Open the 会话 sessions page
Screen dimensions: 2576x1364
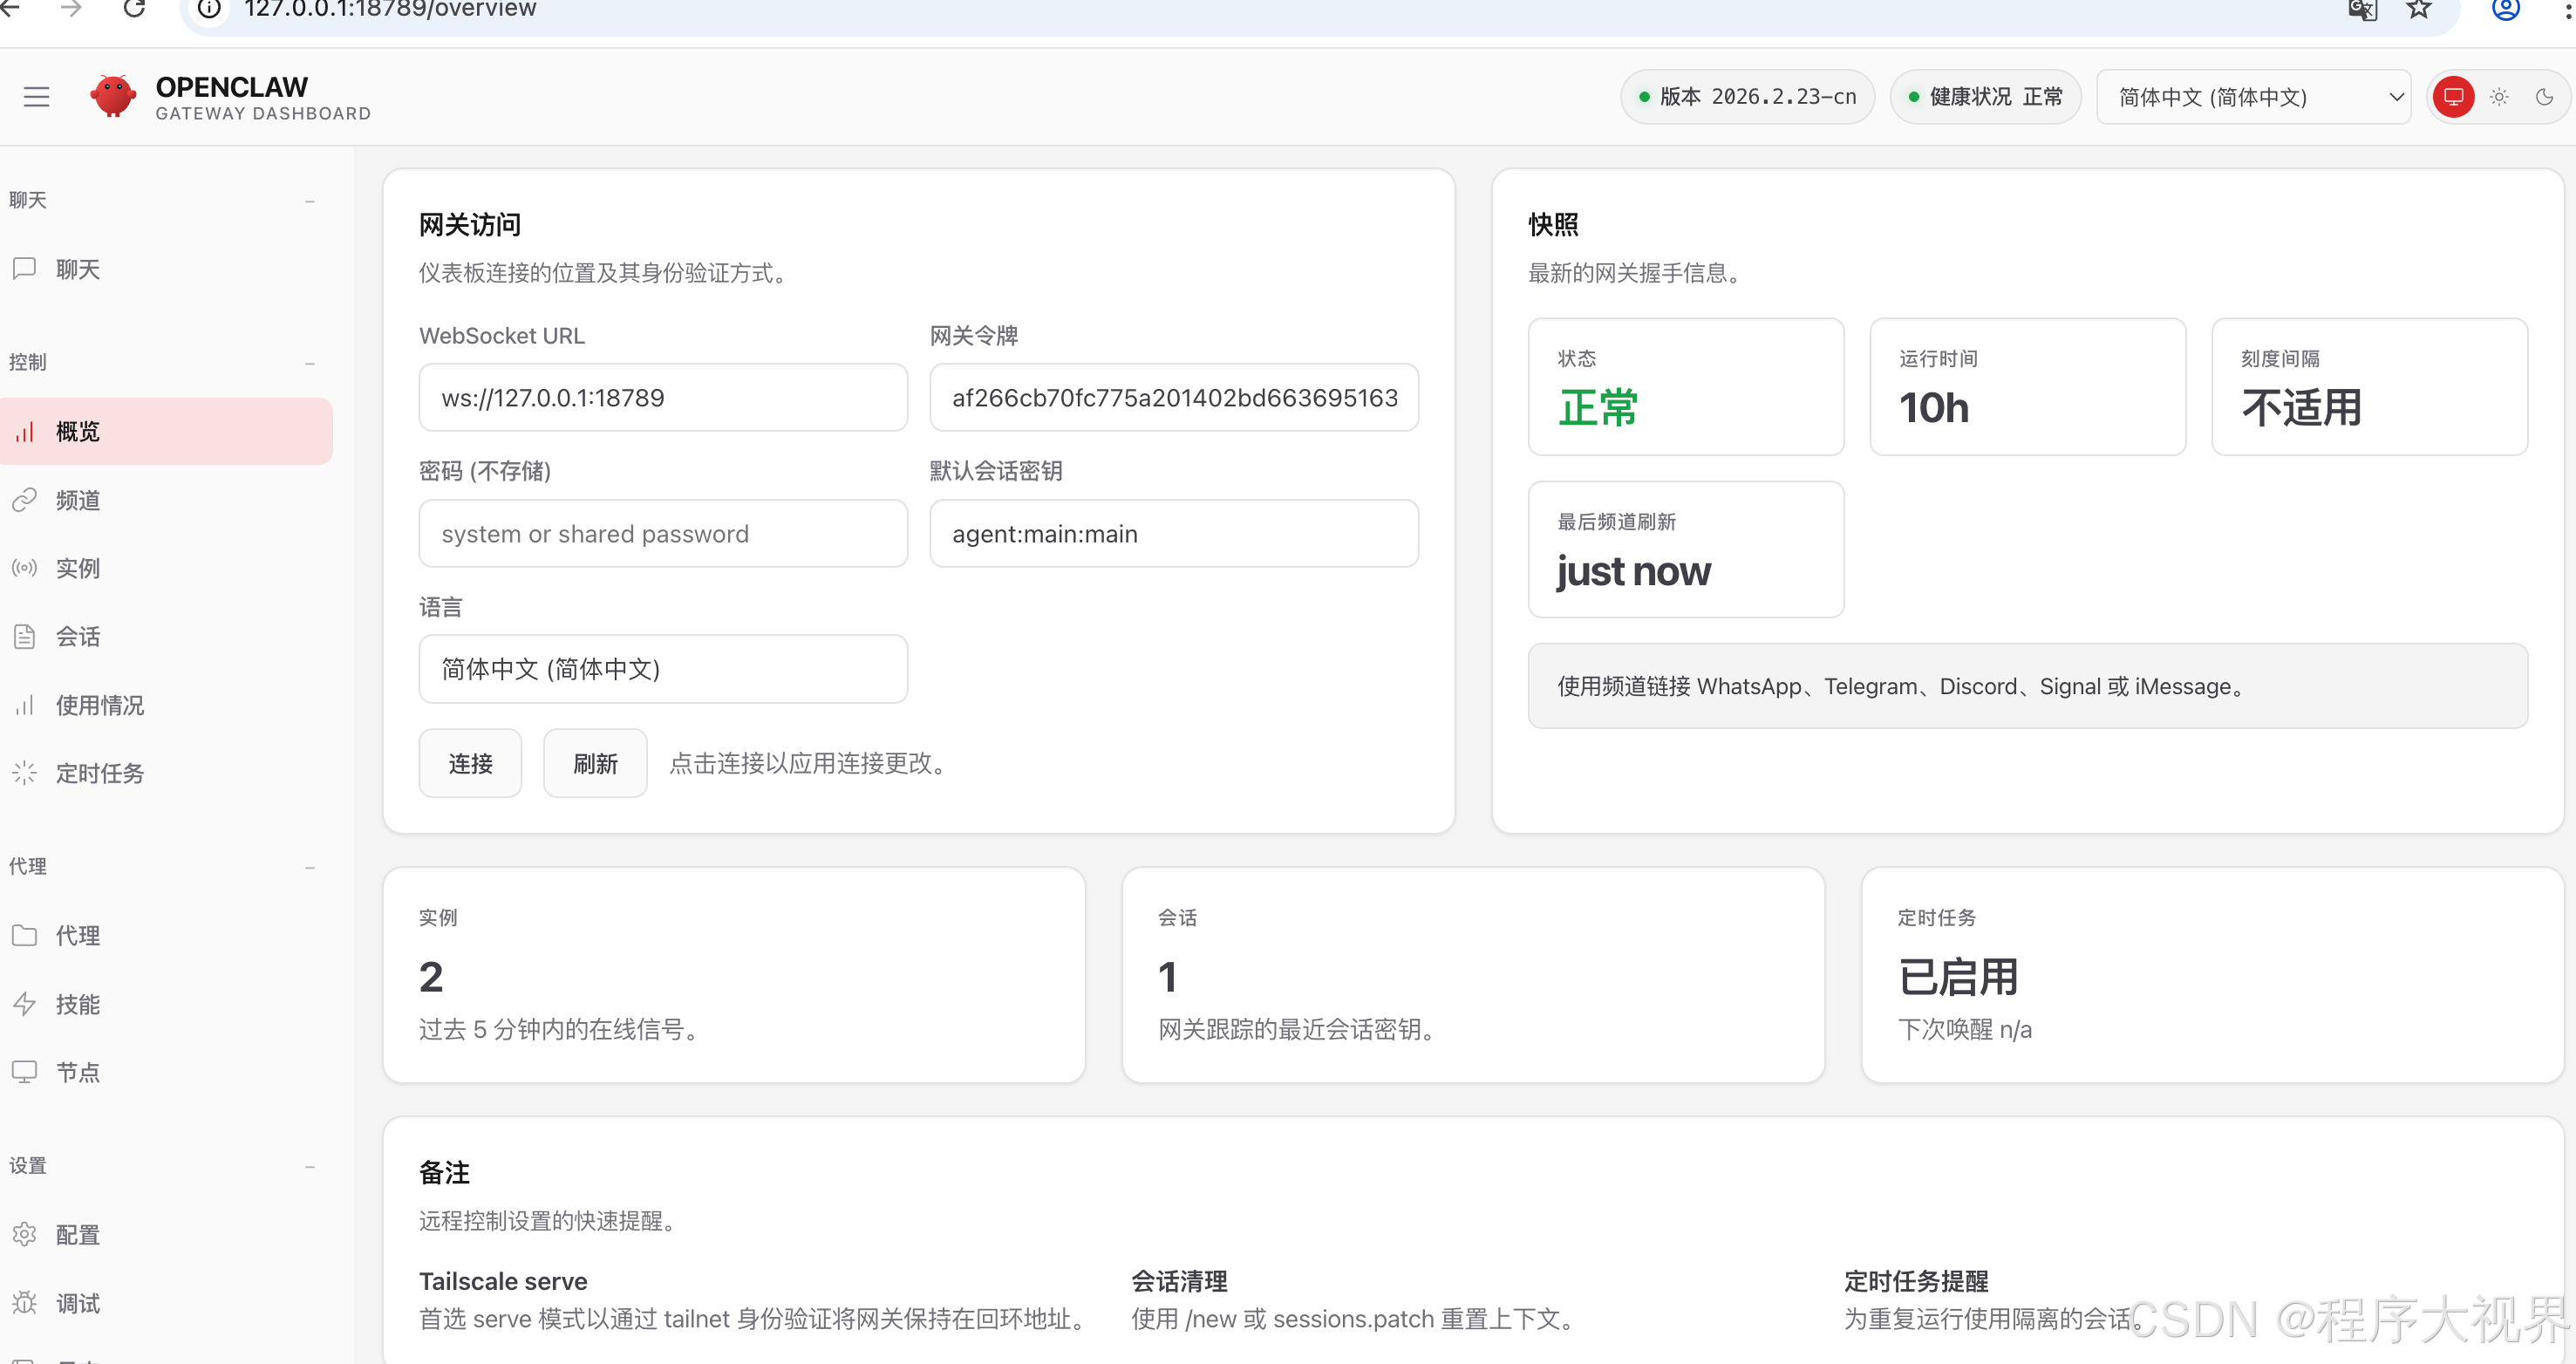pos(78,636)
